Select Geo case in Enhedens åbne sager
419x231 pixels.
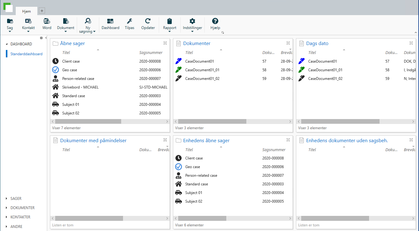[233, 167]
